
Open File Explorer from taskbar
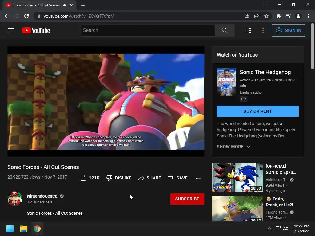[x=23, y=229]
